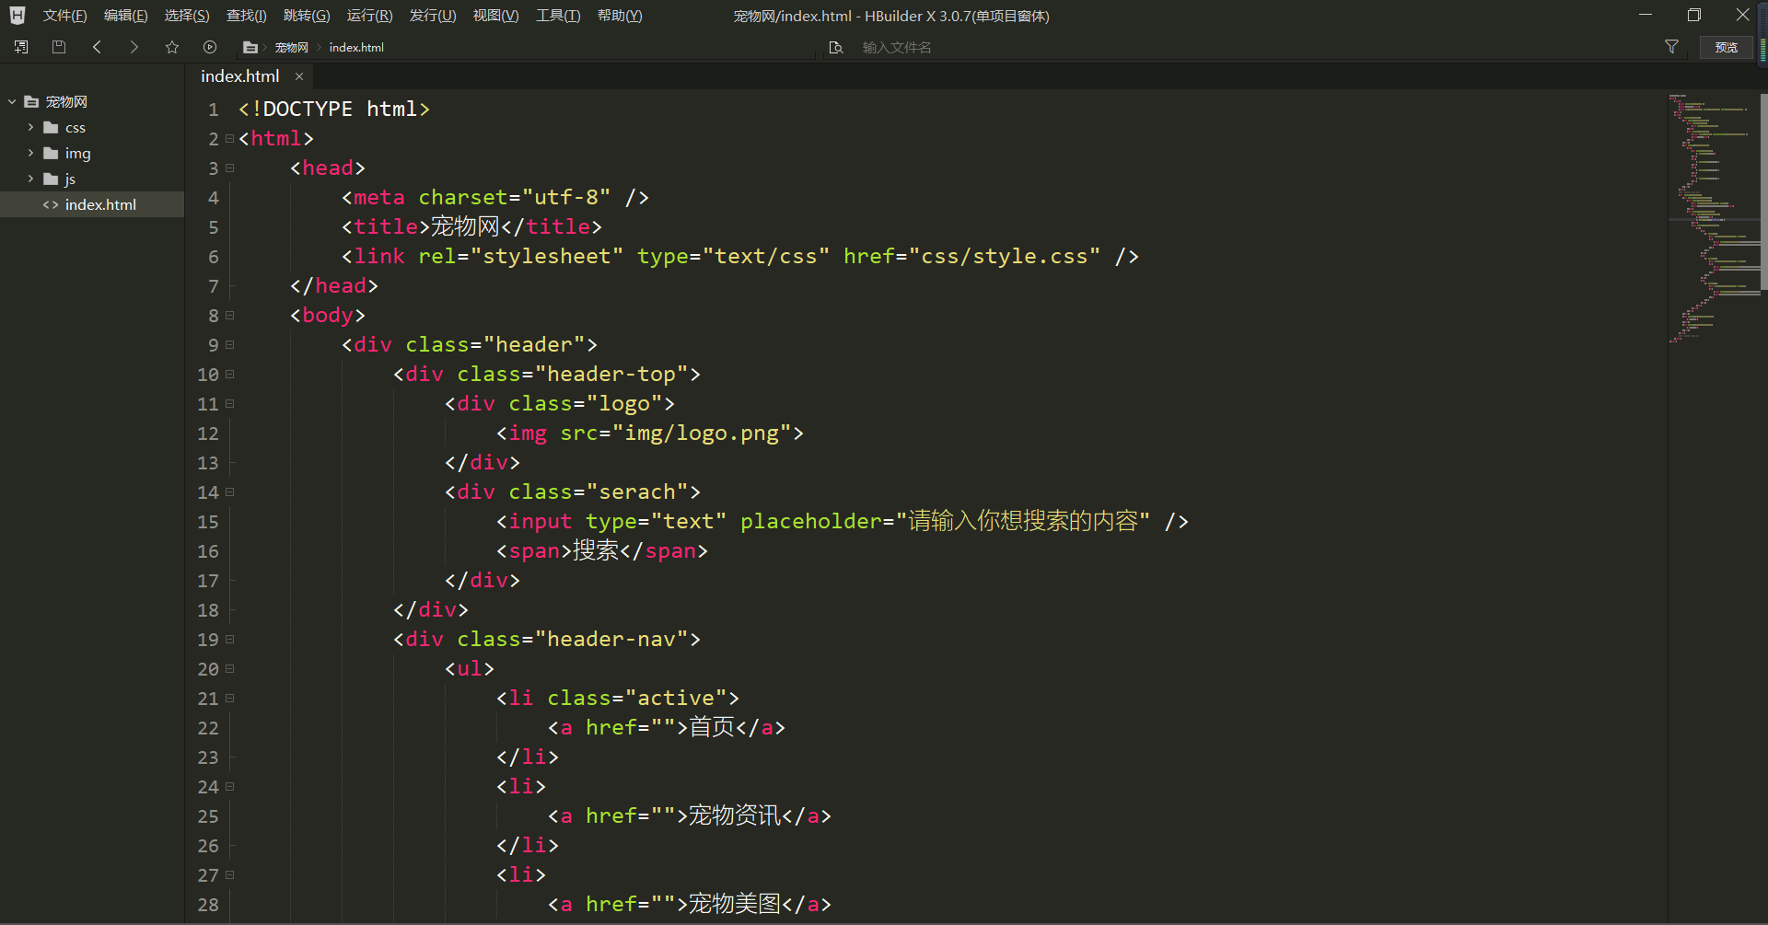Fold the serach div on line 14
Viewport: 1768px width, 925px height.
click(230, 492)
